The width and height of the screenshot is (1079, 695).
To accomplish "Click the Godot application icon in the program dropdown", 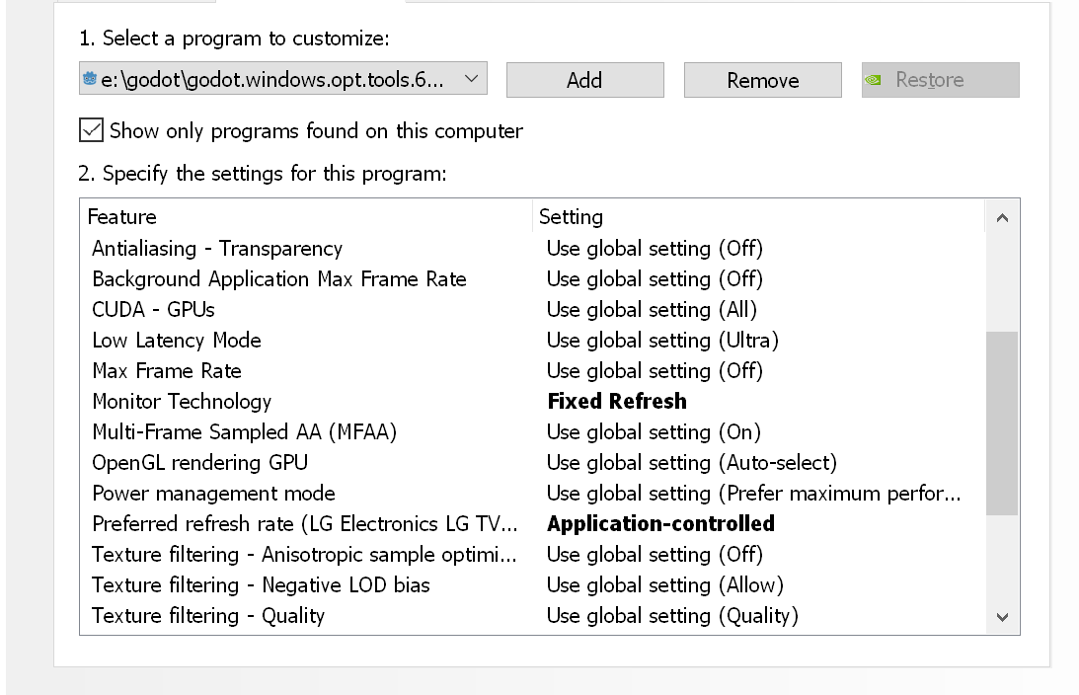I will point(87,79).
